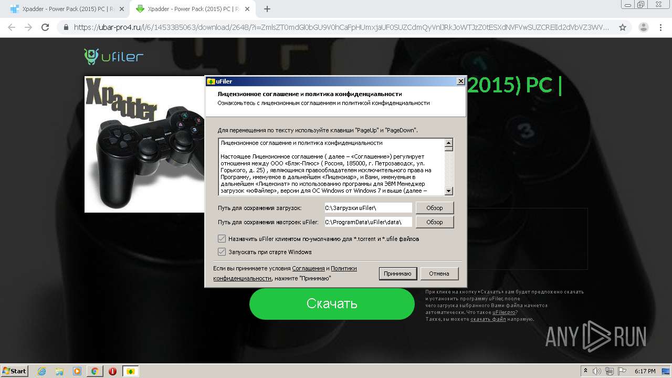Bookmark the page with the star icon
This screenshot has width=672, height=378.
[623, 27]
